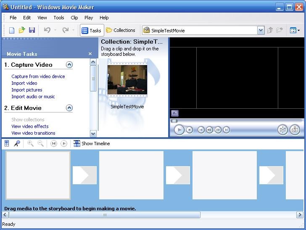
Task: Open the File menu
Action: click(x=13, y=18)
